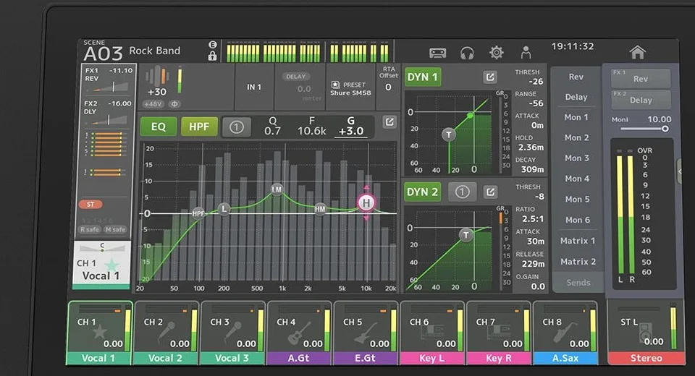Toggle the DYN 1 on/off button
695x376 pixels.
[422, 77]
